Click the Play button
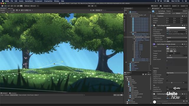This screenshot has height=106, width=189. pyautogui.click(x=89, y=6)
